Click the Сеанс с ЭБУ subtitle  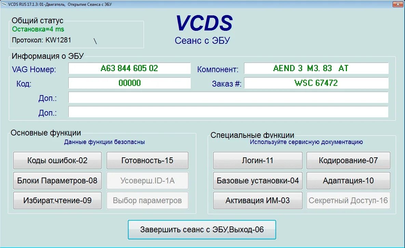point(202,41)
